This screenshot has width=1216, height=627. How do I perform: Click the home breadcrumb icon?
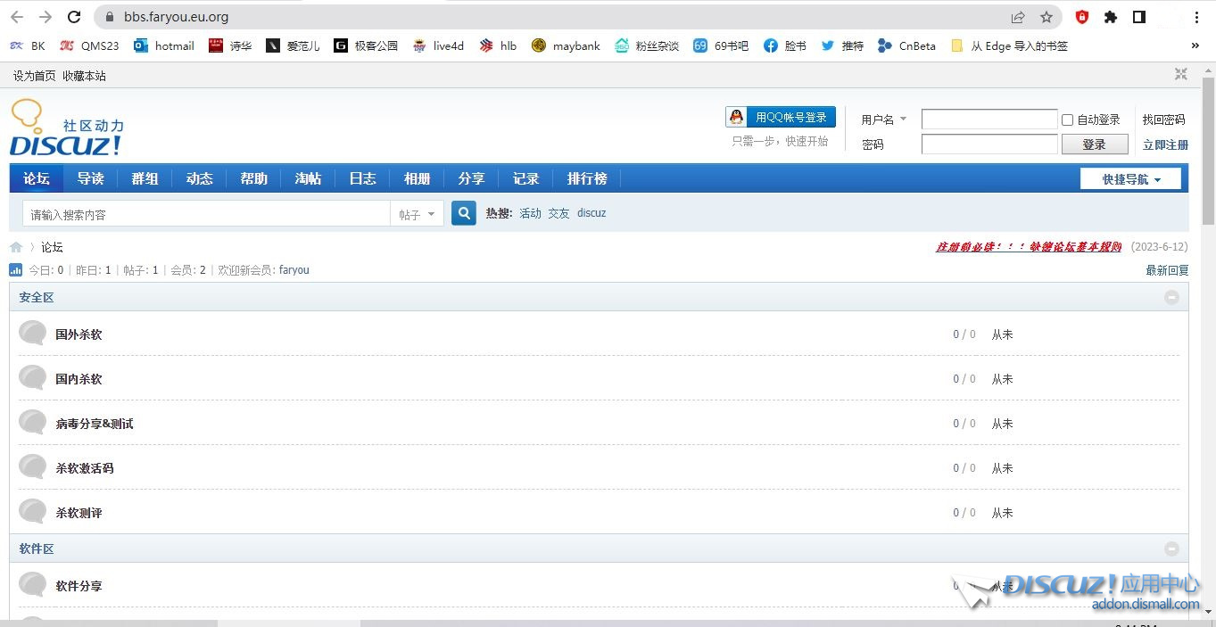click(x=16, y=247)
